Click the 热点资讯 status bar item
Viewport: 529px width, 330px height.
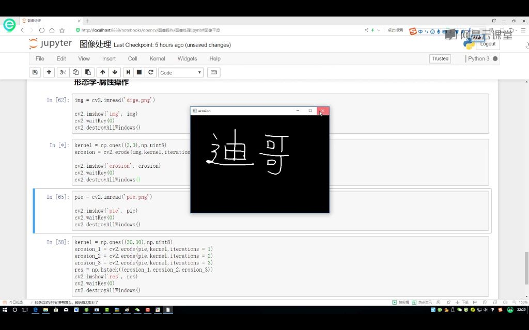click(422, 302)
